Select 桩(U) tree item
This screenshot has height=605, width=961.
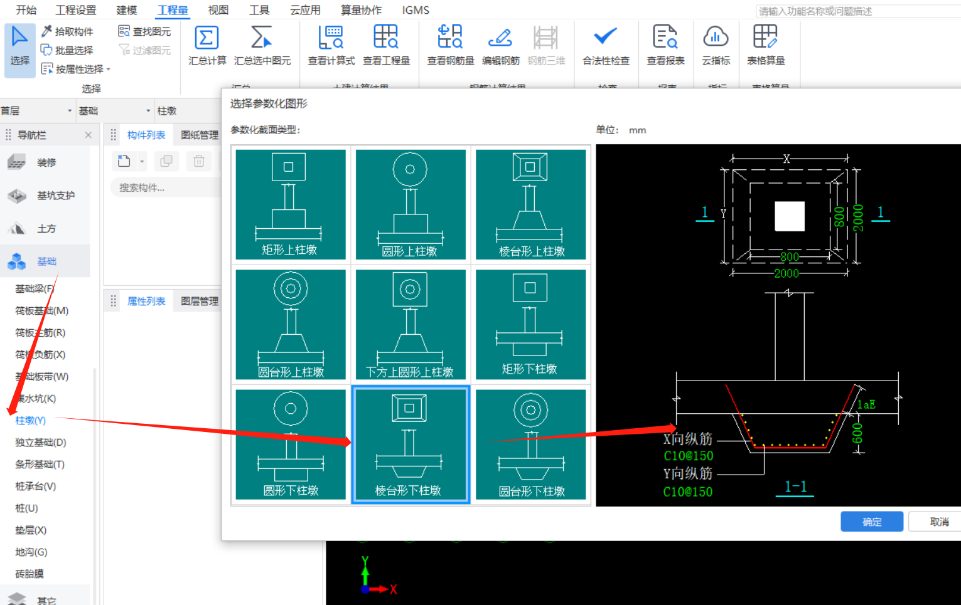[27, 508]
